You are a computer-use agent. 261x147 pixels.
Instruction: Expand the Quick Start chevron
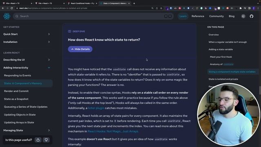point(49,34)
